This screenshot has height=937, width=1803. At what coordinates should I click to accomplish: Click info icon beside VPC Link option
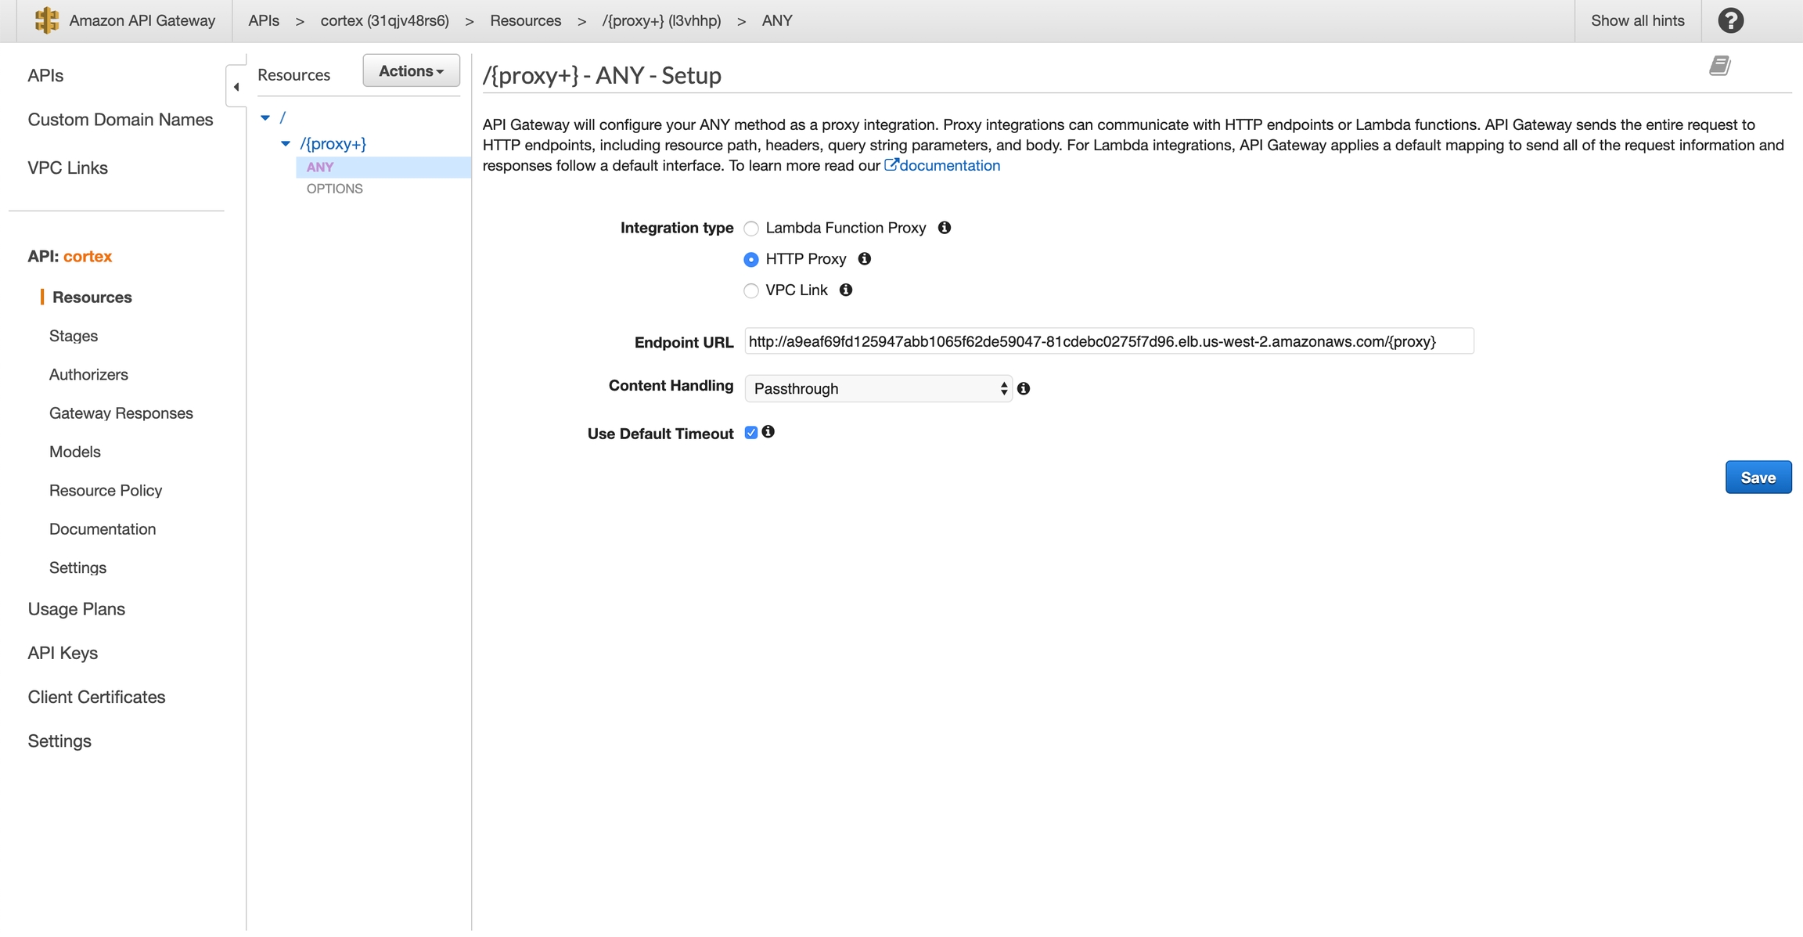(846, 290)
